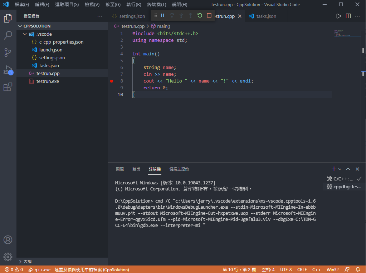This screenshot has width=366, height=273.
Task: Collapse the CPPSOLUTION explorer section
Action: pyautogui.click(x=20, y=26)
